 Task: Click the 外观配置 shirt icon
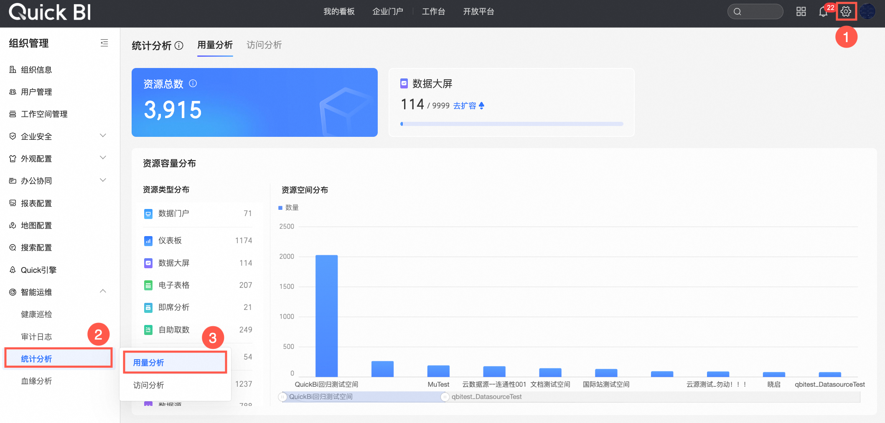coord(13,159)
